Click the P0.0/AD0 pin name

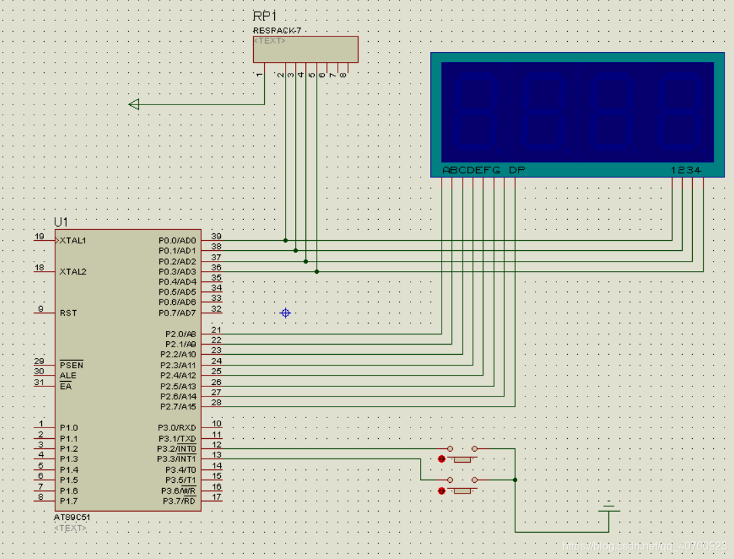click(x=178, y=241)
